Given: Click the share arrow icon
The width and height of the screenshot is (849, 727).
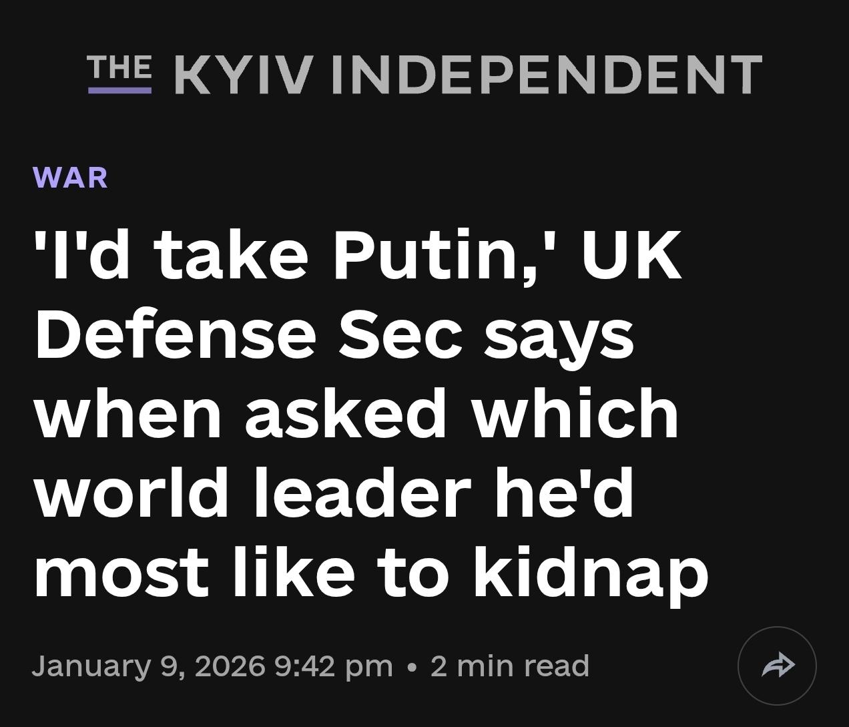Looking at the screenshot, I should [x=777, y=666].
